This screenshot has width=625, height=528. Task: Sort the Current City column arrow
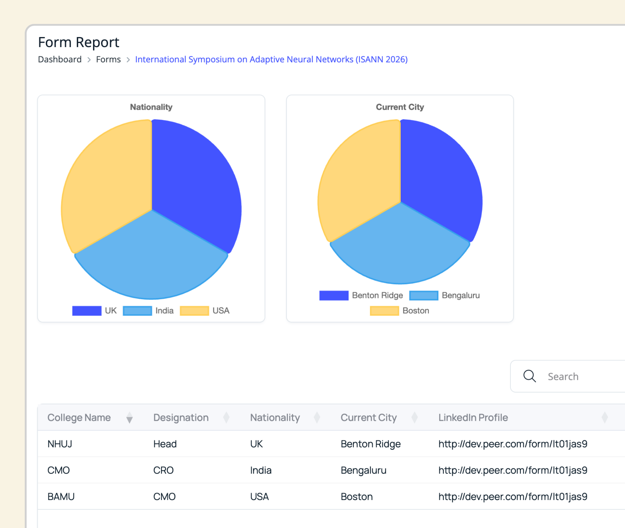(414, 418)
